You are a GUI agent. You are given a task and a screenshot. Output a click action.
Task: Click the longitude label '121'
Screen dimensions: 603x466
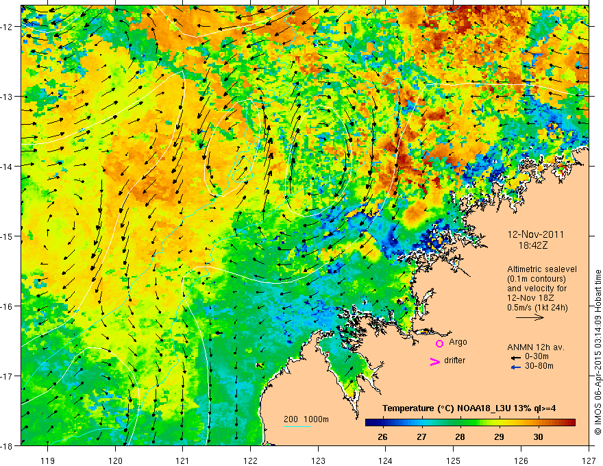click(x=182, y=461)
